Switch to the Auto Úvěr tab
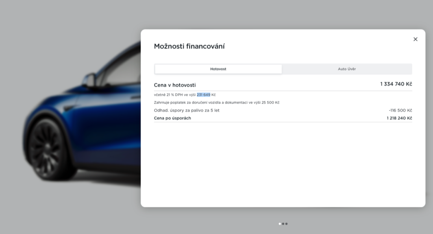This screenshot has width=433, height=234. click(346, 69)
